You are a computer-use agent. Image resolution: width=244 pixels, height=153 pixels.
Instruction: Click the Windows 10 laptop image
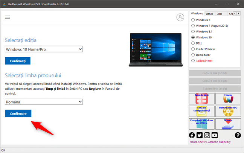[x=156, y=50]
